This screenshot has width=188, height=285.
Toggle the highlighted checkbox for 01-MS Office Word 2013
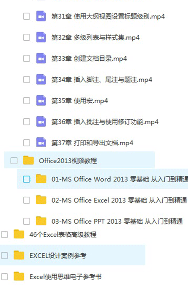pyautogui.click(x=27, y=179)
